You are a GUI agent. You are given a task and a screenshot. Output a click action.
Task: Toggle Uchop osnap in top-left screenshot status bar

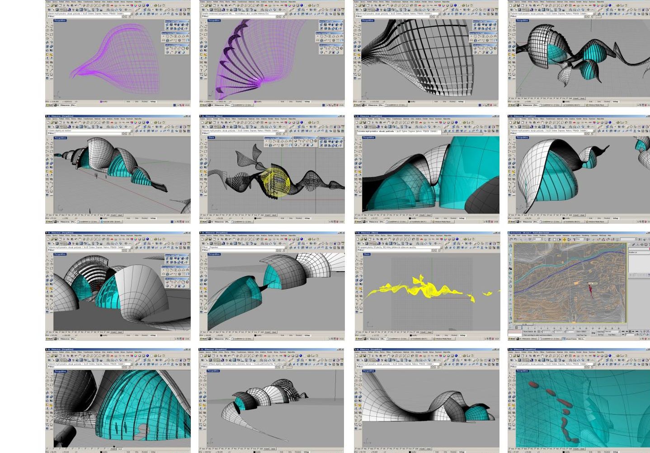pos(153,102)
